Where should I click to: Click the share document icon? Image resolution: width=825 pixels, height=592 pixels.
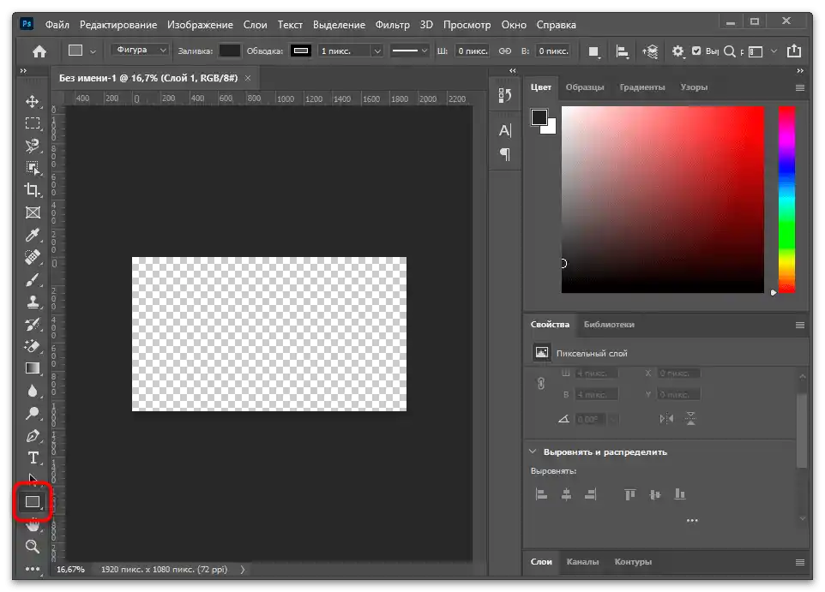click(794, 51)
